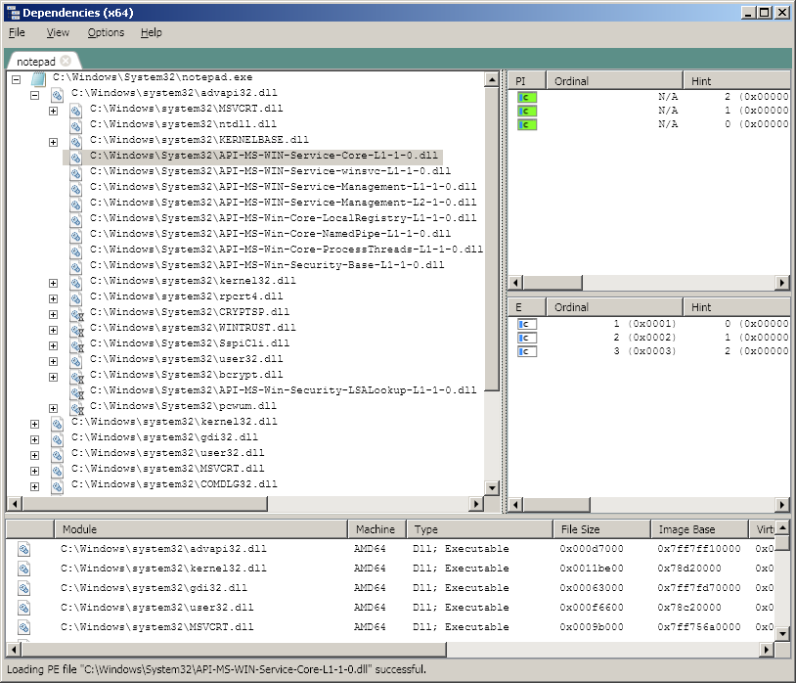796x683 pixels.
Task: Click the ntdll.dll module icon in tree
Action: [75, 125]
